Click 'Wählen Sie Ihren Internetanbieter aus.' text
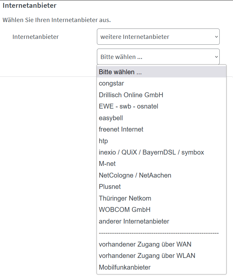 [x=57, y=20]
